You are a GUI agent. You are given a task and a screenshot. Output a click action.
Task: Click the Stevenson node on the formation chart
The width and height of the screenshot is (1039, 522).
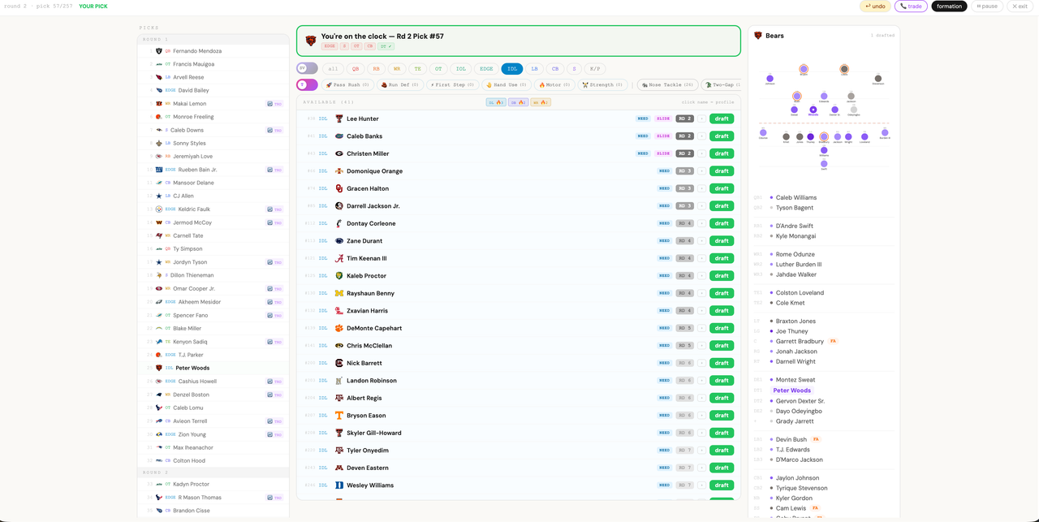(877, 79)
